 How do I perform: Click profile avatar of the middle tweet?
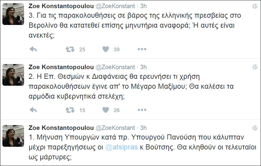[13, 75]
